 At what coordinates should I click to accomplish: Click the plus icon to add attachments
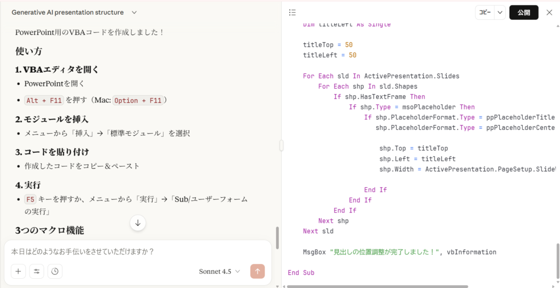tap(18, 271)
